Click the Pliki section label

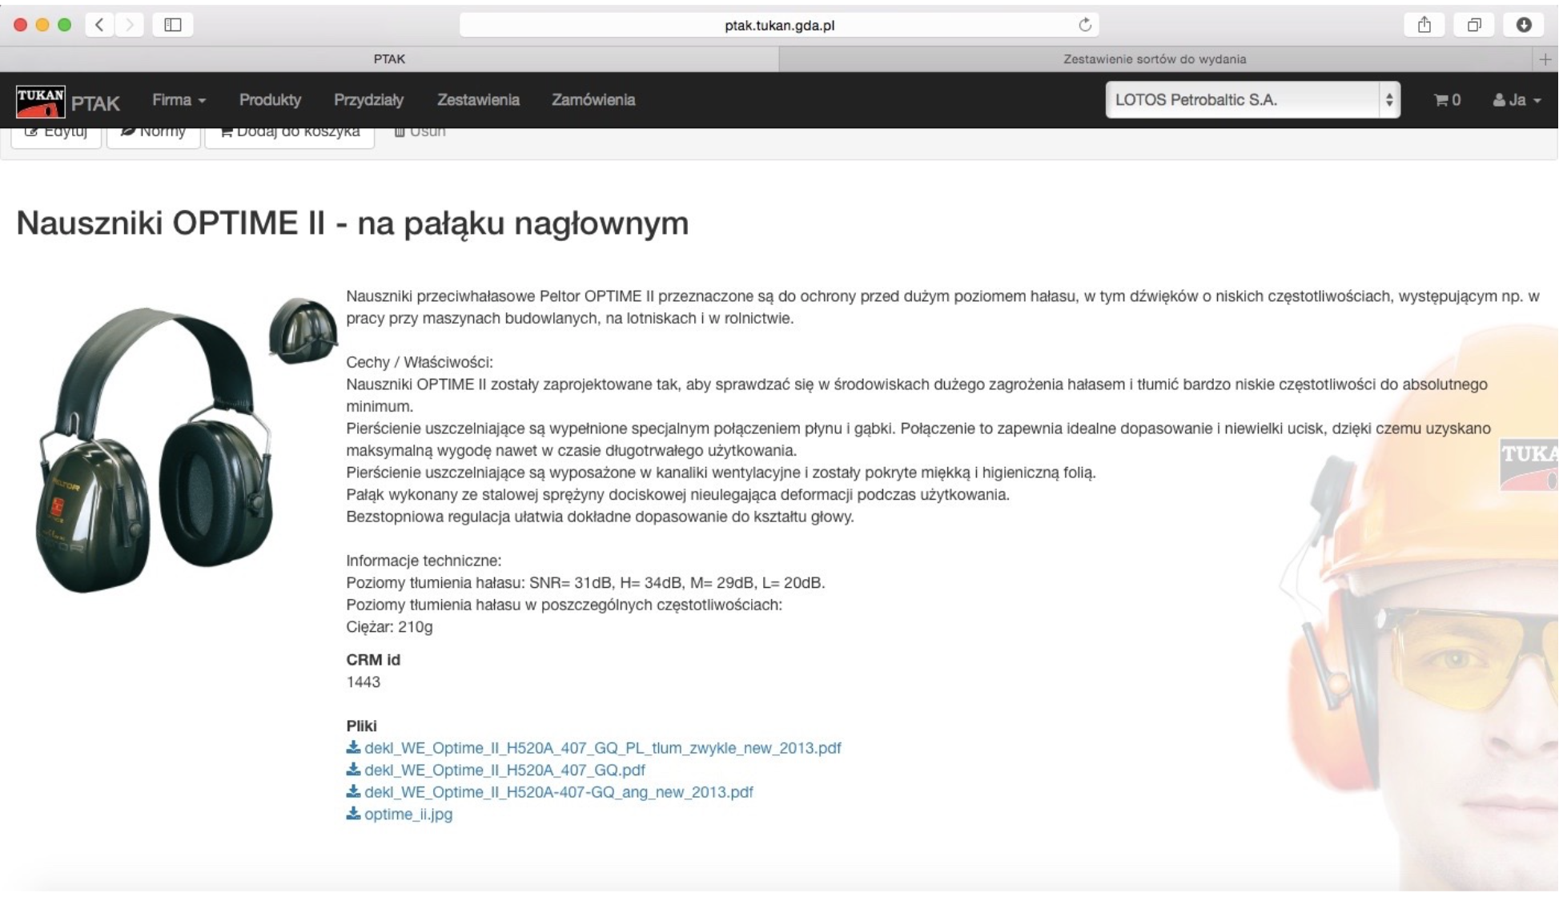361,726
